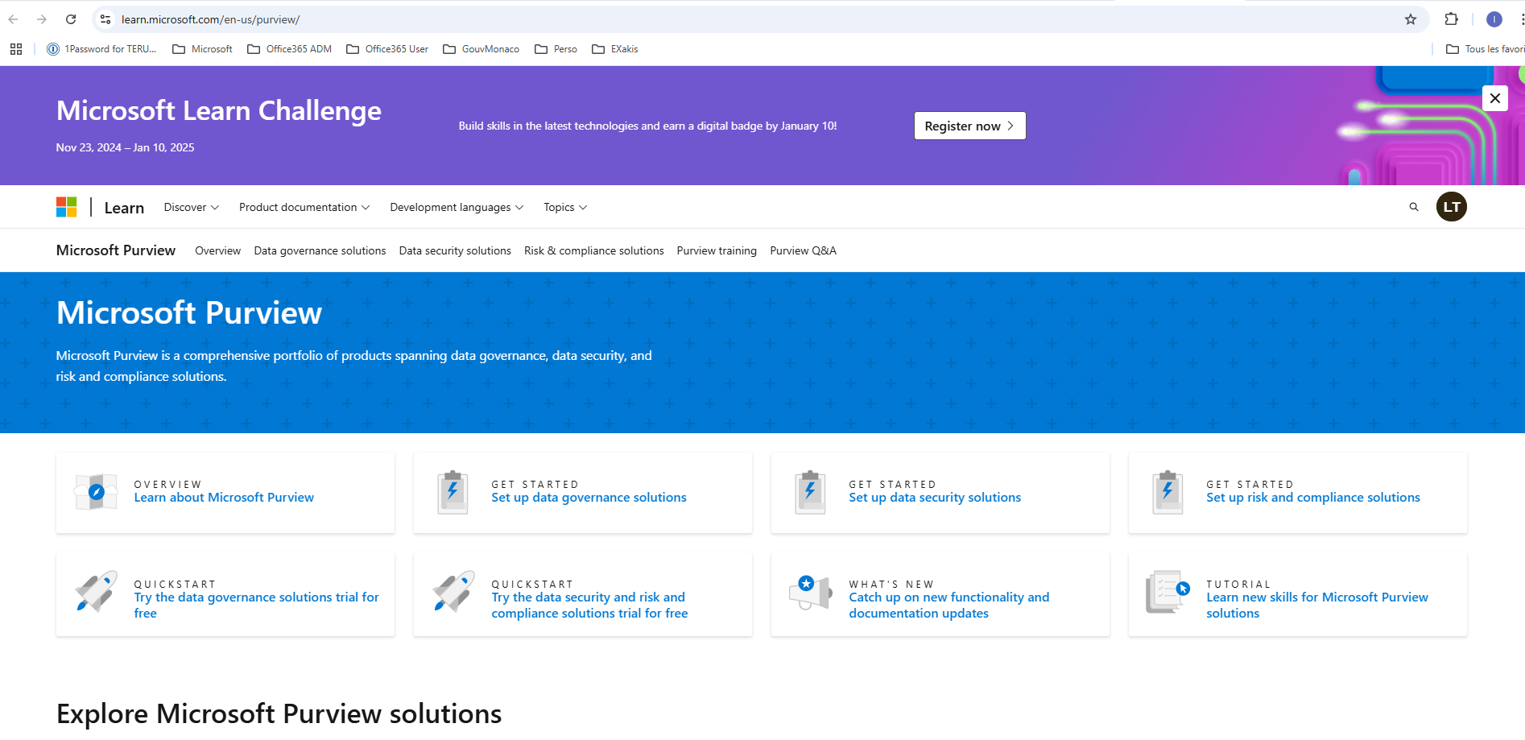Go to Purview training tab
The width and height of the screenshot is (1525, 740).
[x=716, y=250]
